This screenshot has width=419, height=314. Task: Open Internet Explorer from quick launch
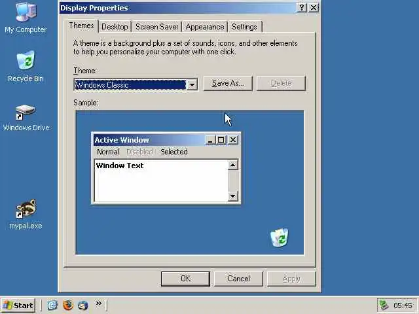click(52, 305)
